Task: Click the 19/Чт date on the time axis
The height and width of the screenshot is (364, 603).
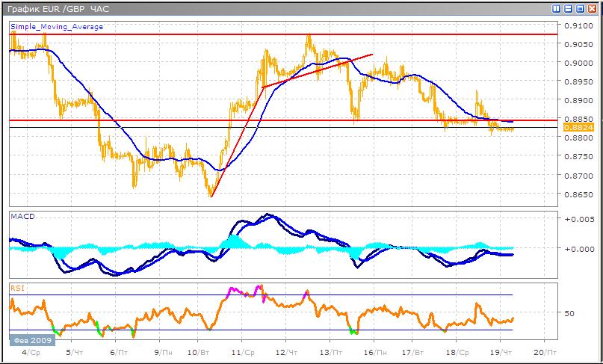Action: pyautogui.click(x=505, y=352)
